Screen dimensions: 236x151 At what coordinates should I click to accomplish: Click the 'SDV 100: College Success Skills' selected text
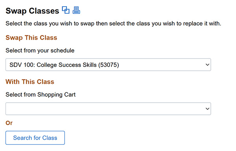point(53,65)
